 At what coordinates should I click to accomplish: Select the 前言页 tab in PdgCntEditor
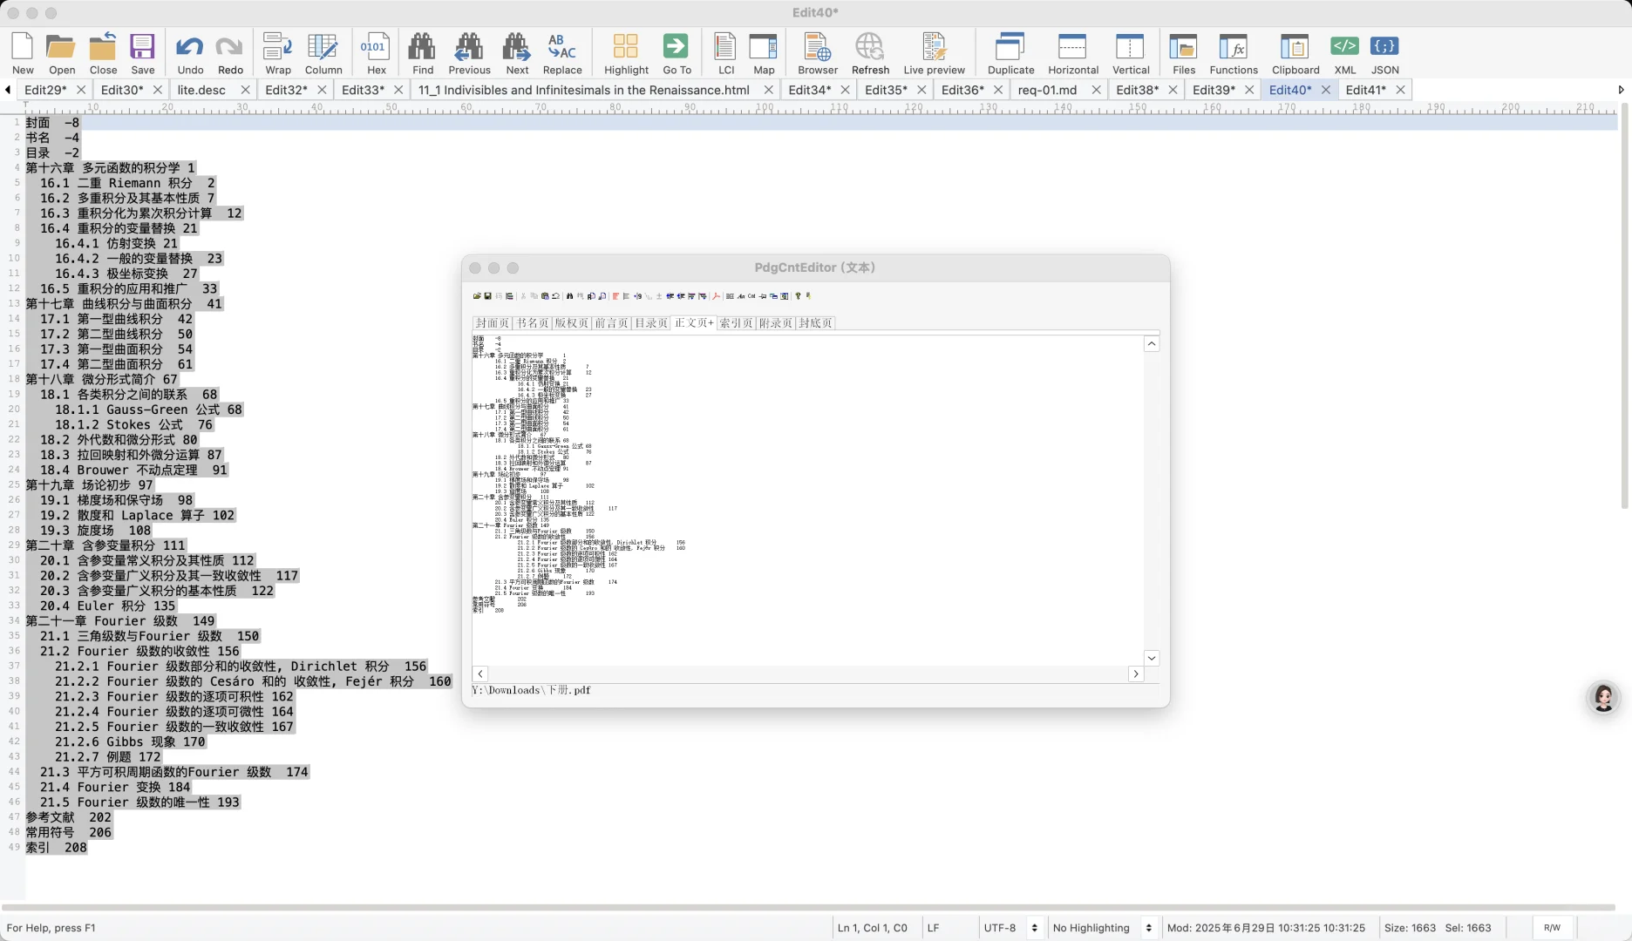(611, 323)
